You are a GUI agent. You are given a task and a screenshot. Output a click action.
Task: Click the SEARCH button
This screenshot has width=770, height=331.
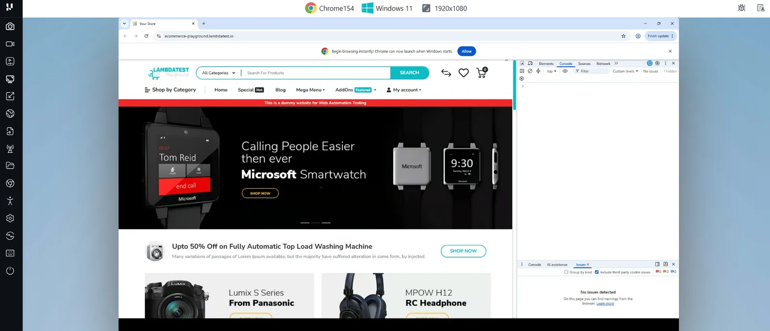(x=410, y=73)
